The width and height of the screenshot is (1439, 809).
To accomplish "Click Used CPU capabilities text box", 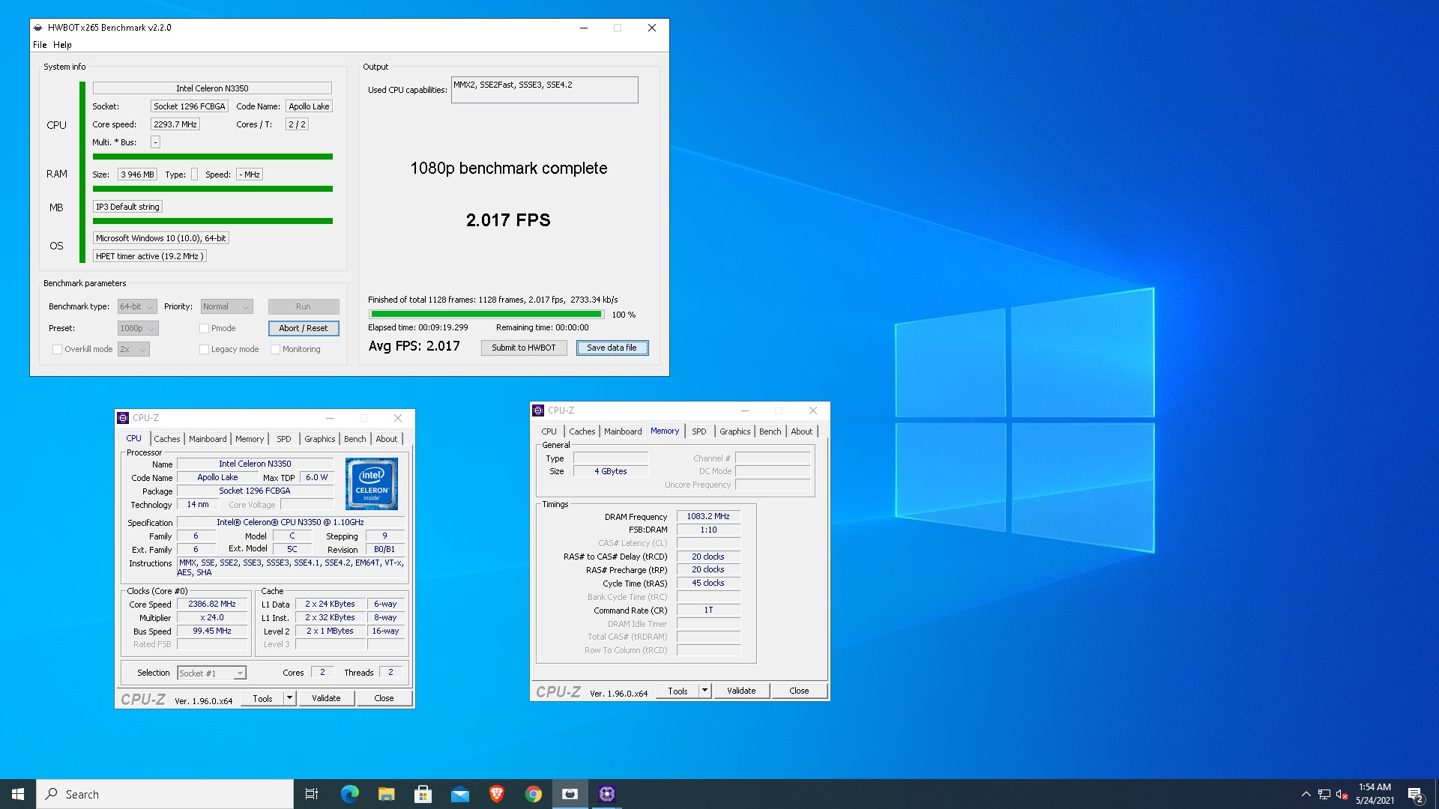I will pos(544,90).
